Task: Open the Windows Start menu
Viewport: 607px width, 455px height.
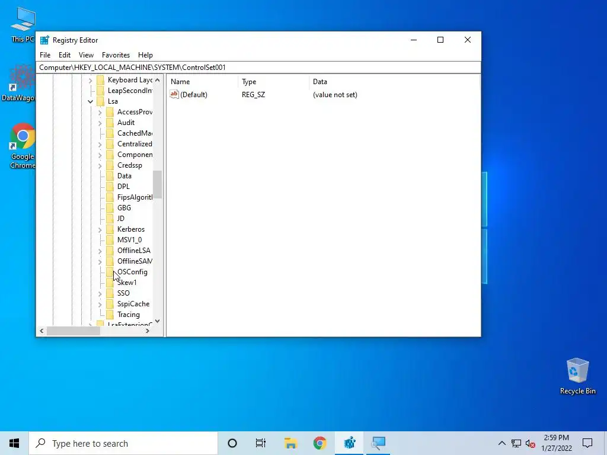Action: [x=14, y=443]
